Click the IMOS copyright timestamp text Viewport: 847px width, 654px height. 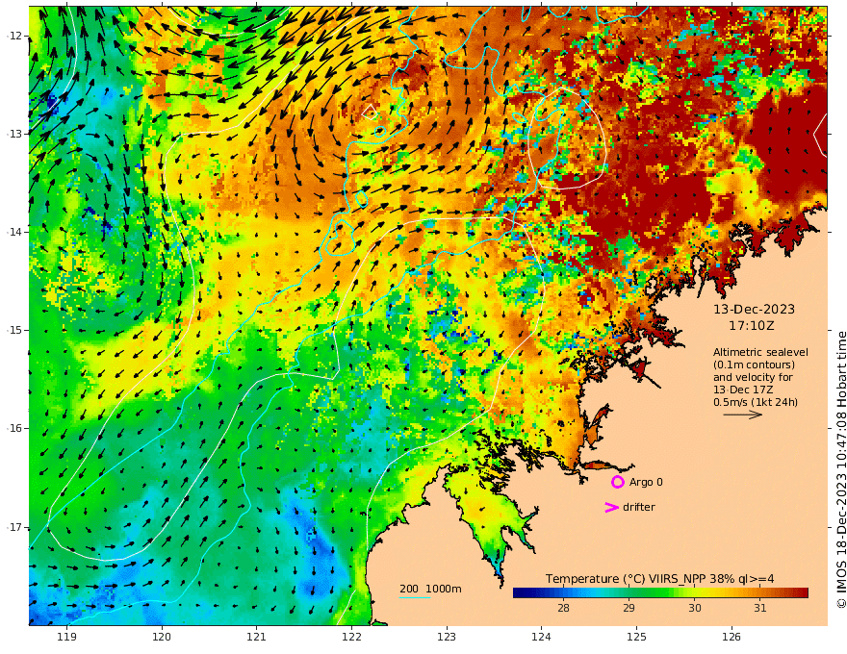pos(840,470)
